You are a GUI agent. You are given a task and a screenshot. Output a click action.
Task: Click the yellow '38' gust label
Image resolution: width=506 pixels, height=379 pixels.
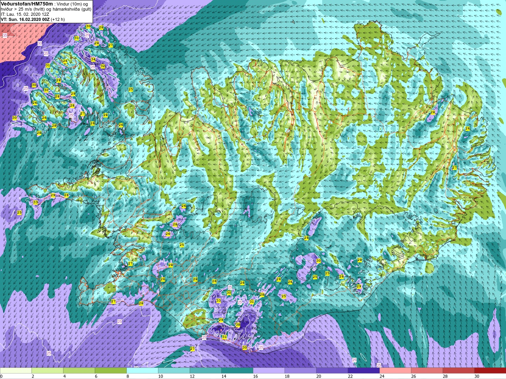point(238,325)
